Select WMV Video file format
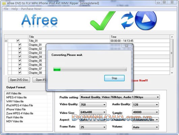The height and width of the screenshot is (135, 179). [x=15, y=101]
